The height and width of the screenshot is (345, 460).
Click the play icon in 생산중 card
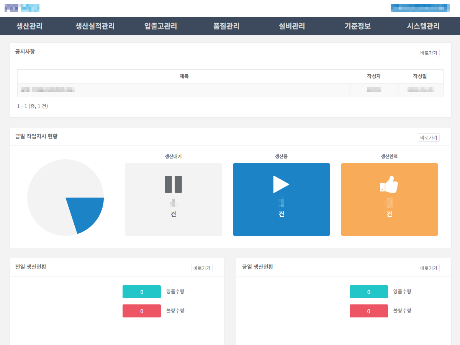tap(281, 184)
